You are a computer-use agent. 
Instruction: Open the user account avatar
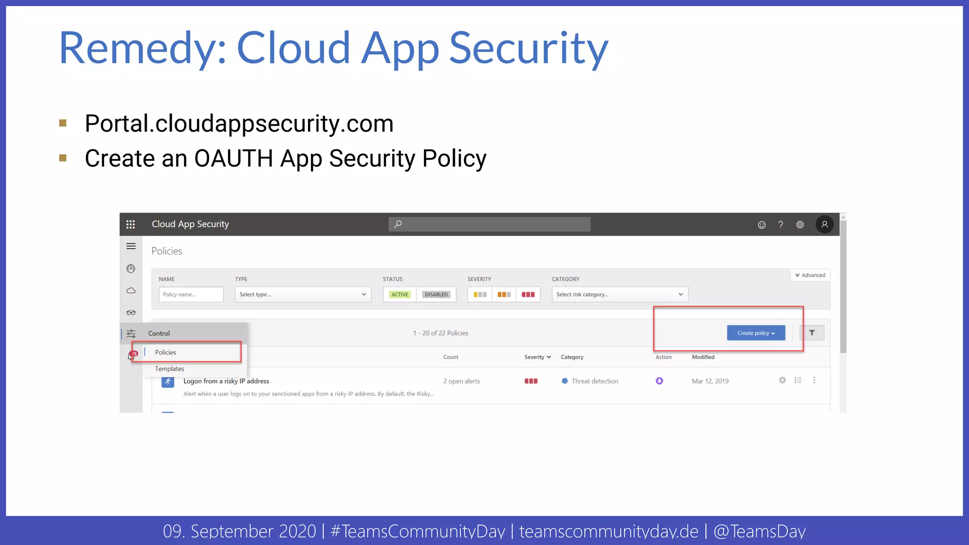point(825,224)
